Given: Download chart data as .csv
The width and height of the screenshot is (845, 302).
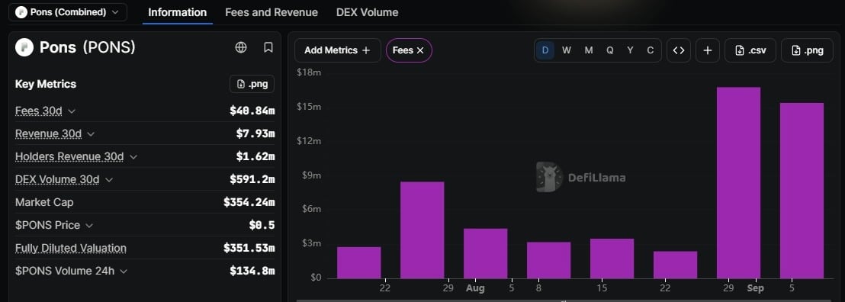Looking at the screenshot, I should 750,50.
